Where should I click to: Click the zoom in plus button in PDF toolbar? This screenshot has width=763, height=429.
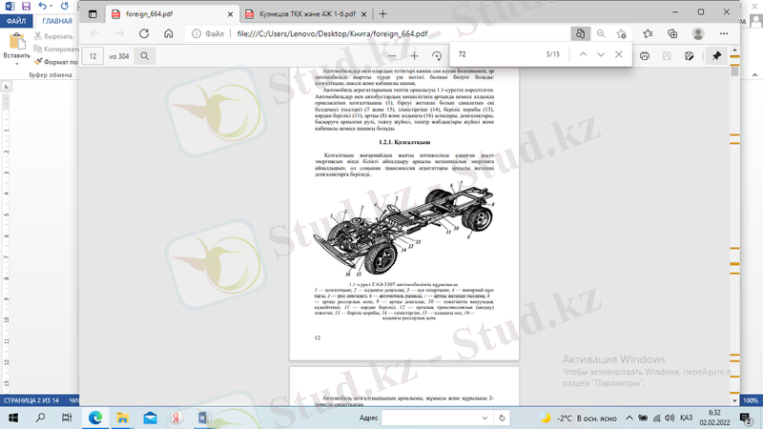tap(415, 56)
